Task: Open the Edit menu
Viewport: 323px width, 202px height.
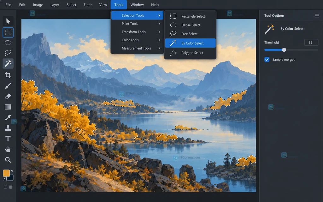Action: [x=22, y=5]
